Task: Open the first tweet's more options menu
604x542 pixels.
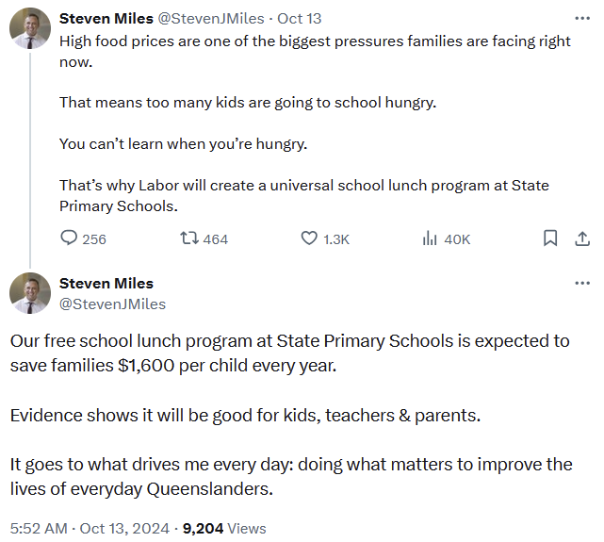Action: tap(582, 18)
